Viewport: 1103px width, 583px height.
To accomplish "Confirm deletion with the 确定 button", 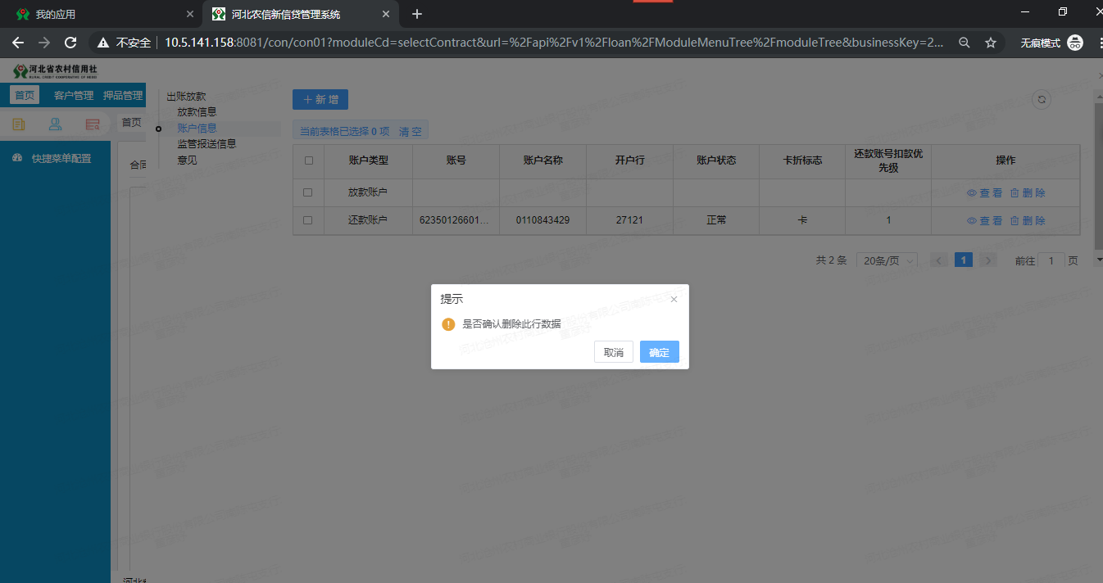I will point(659,351).
